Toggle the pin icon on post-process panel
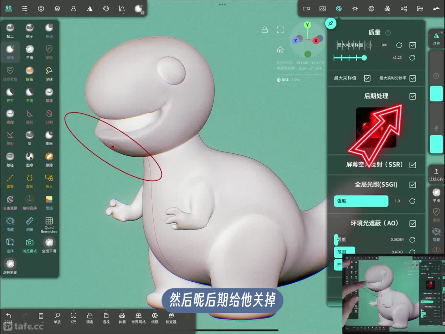This screenshot has width=445, height=334. pyautogui.click(x=331, y=23)
